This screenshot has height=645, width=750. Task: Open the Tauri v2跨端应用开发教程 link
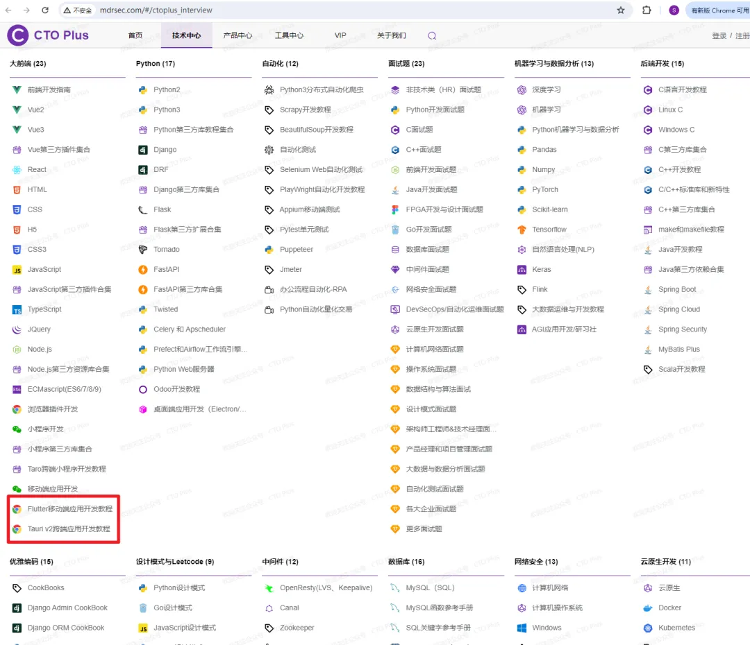click(x=69, y=529)
